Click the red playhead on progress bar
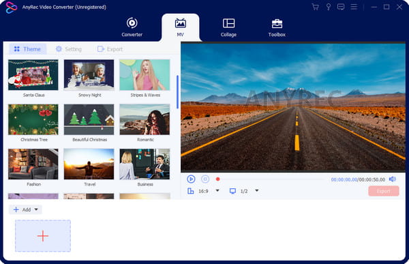Viewport: 409px width, 264px height. click(218, 179)
